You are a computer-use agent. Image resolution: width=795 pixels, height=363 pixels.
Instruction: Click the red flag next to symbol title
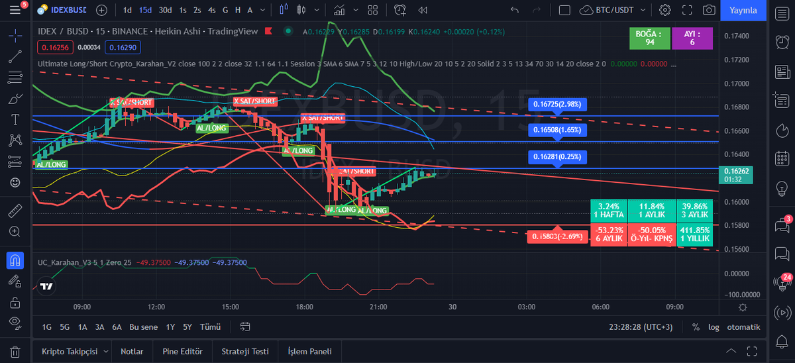268,32
